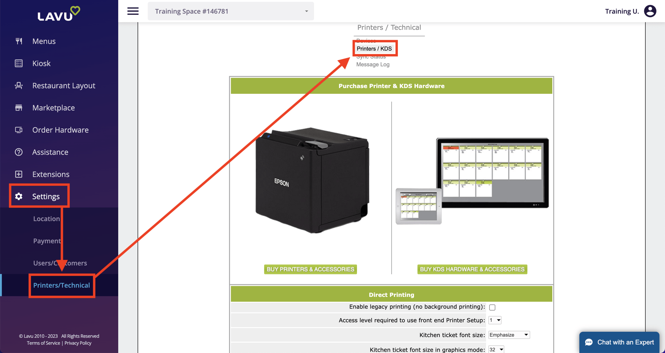View the Terms of Service
The image size is (665, 353).
pos(43,343)
